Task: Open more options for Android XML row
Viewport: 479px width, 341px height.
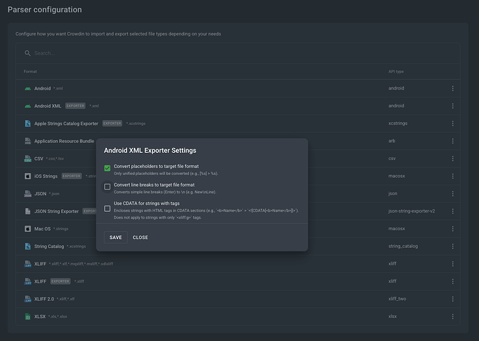Action: 453,106
